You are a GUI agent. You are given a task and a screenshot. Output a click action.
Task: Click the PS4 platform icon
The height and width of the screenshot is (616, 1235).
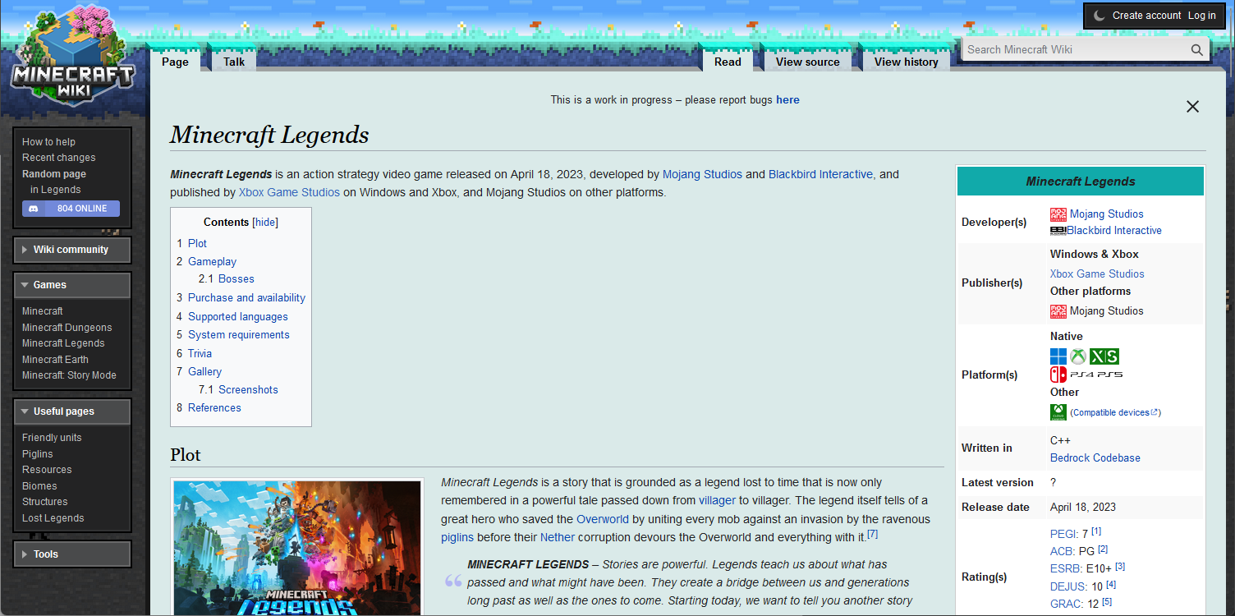[x=1082, y=375]
